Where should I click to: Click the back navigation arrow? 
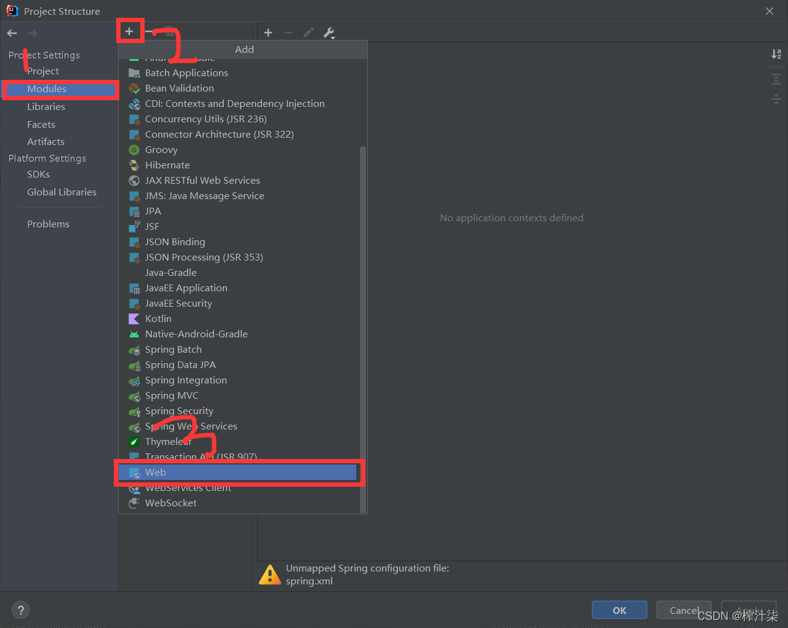click(x=12, y=33)
